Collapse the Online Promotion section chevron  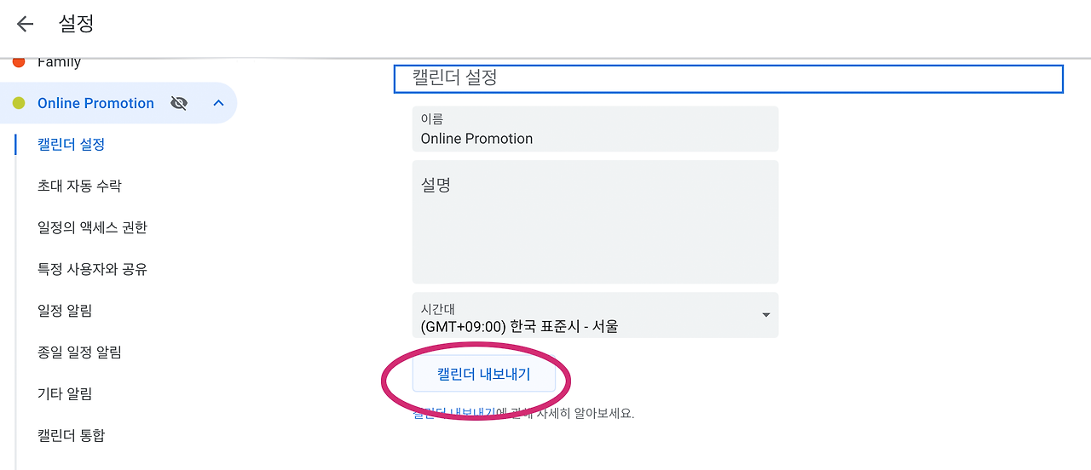coord(218,103)
